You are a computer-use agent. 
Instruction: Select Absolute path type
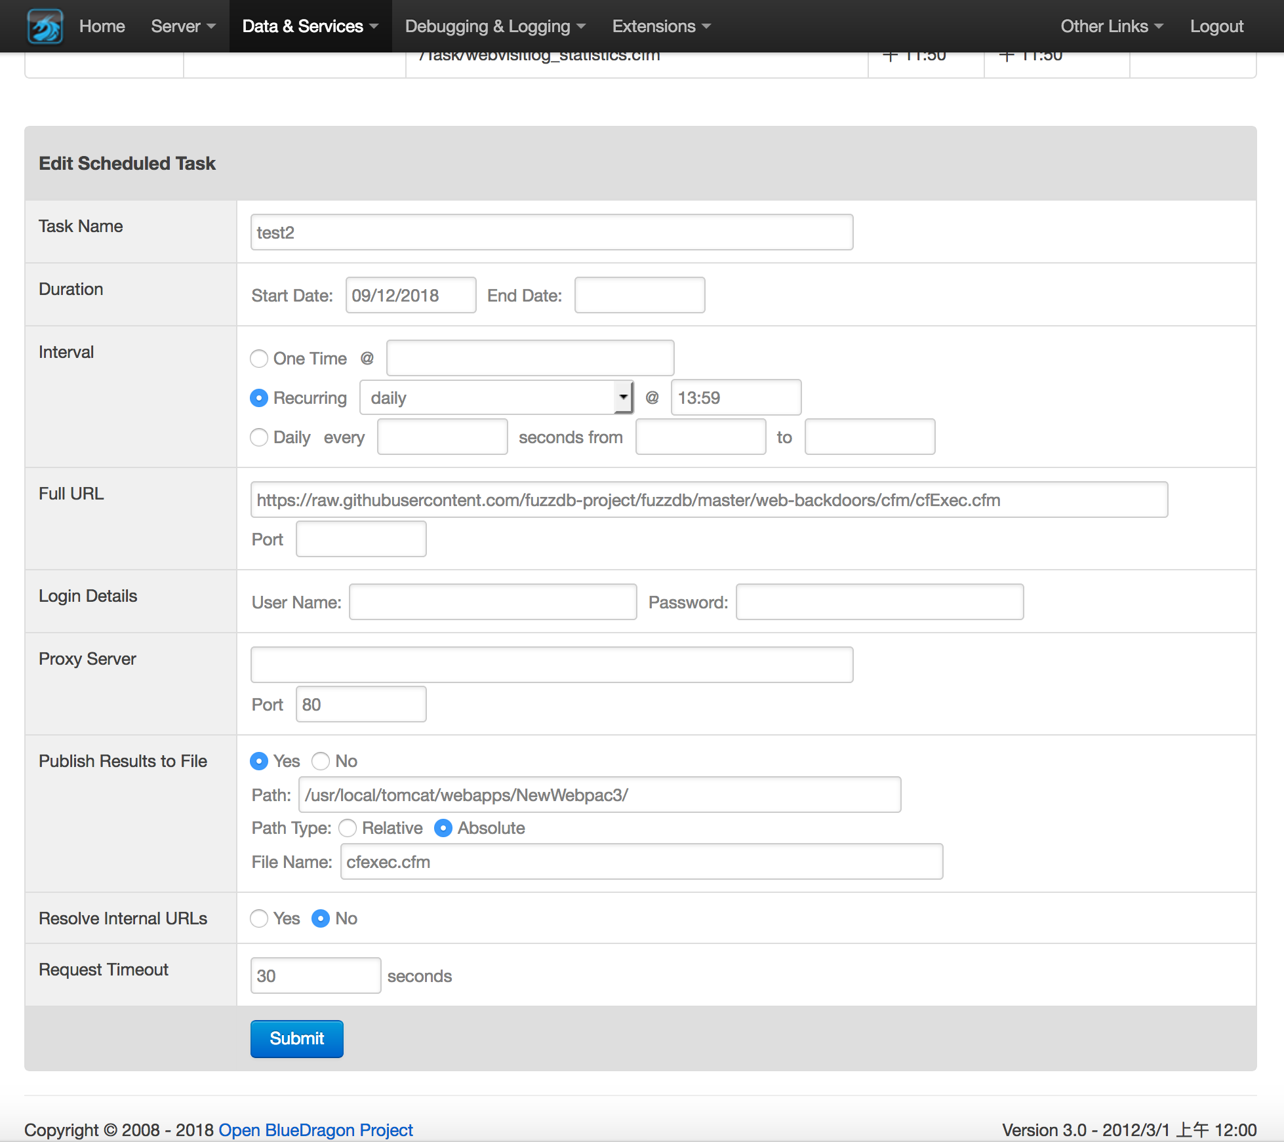443,828
